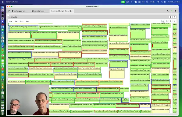
Task: Click the battery status icon
Action: [x=152, y=2]
